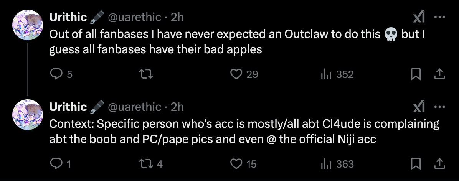Reply to the first tweet about Outclaw

coord(56,74)
